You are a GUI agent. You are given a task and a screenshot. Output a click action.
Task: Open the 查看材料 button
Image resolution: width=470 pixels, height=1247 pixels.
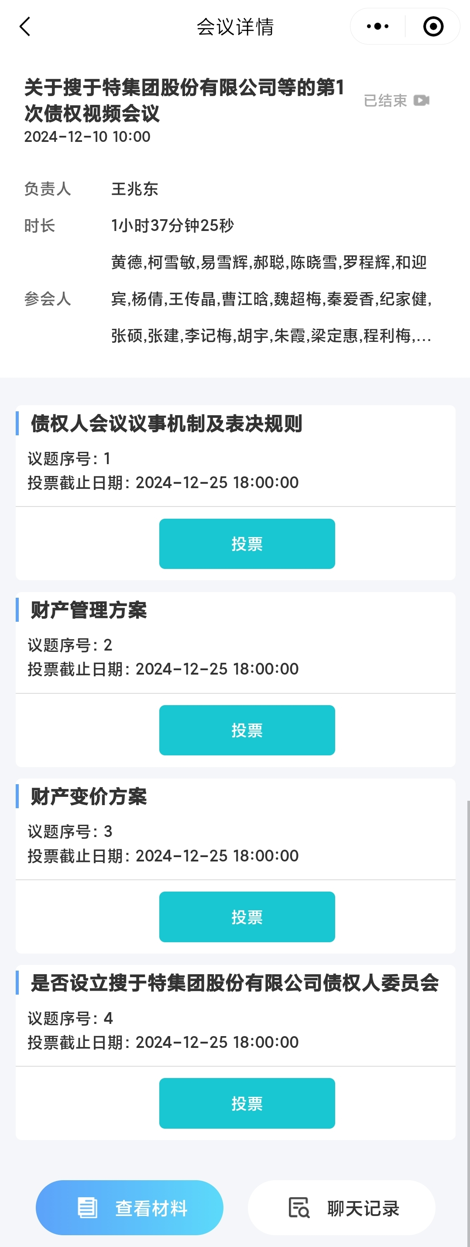129,1208
